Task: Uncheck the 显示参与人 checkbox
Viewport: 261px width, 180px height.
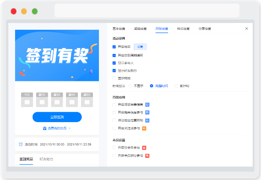Action: tap(114, 63)
